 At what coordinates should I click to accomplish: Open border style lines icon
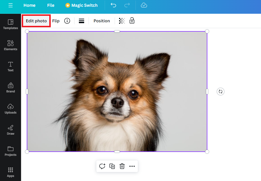(82, 21)
